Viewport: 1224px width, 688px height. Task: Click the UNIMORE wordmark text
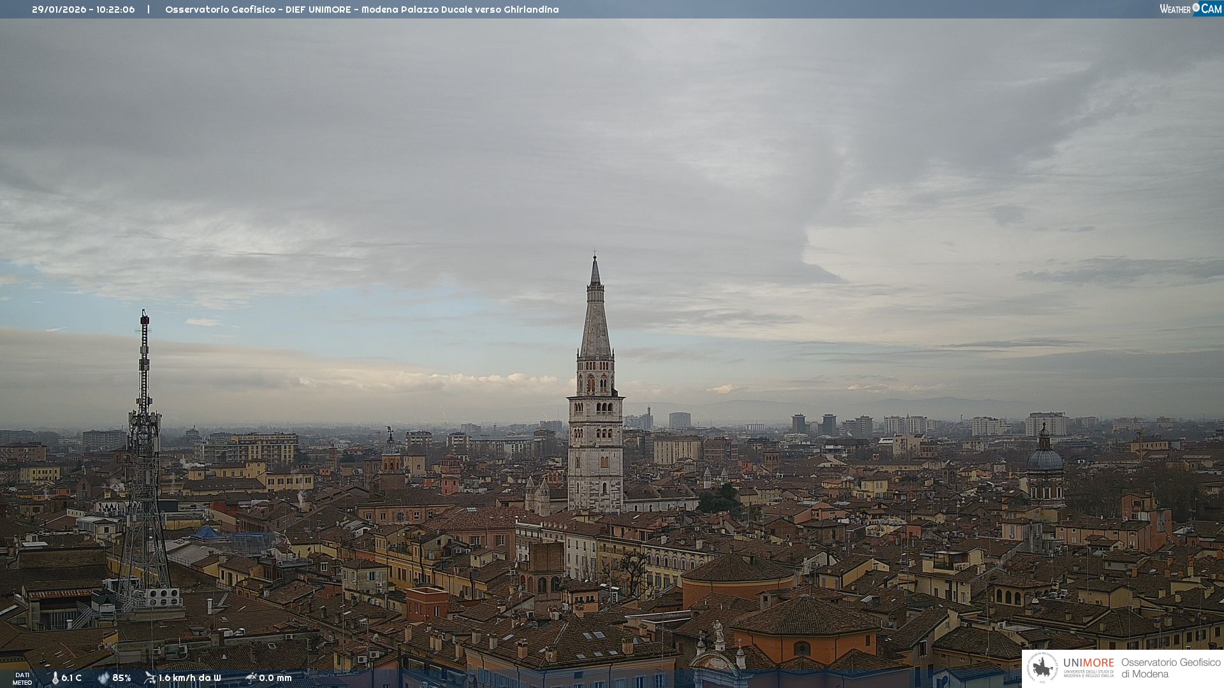click(1089, 663)
